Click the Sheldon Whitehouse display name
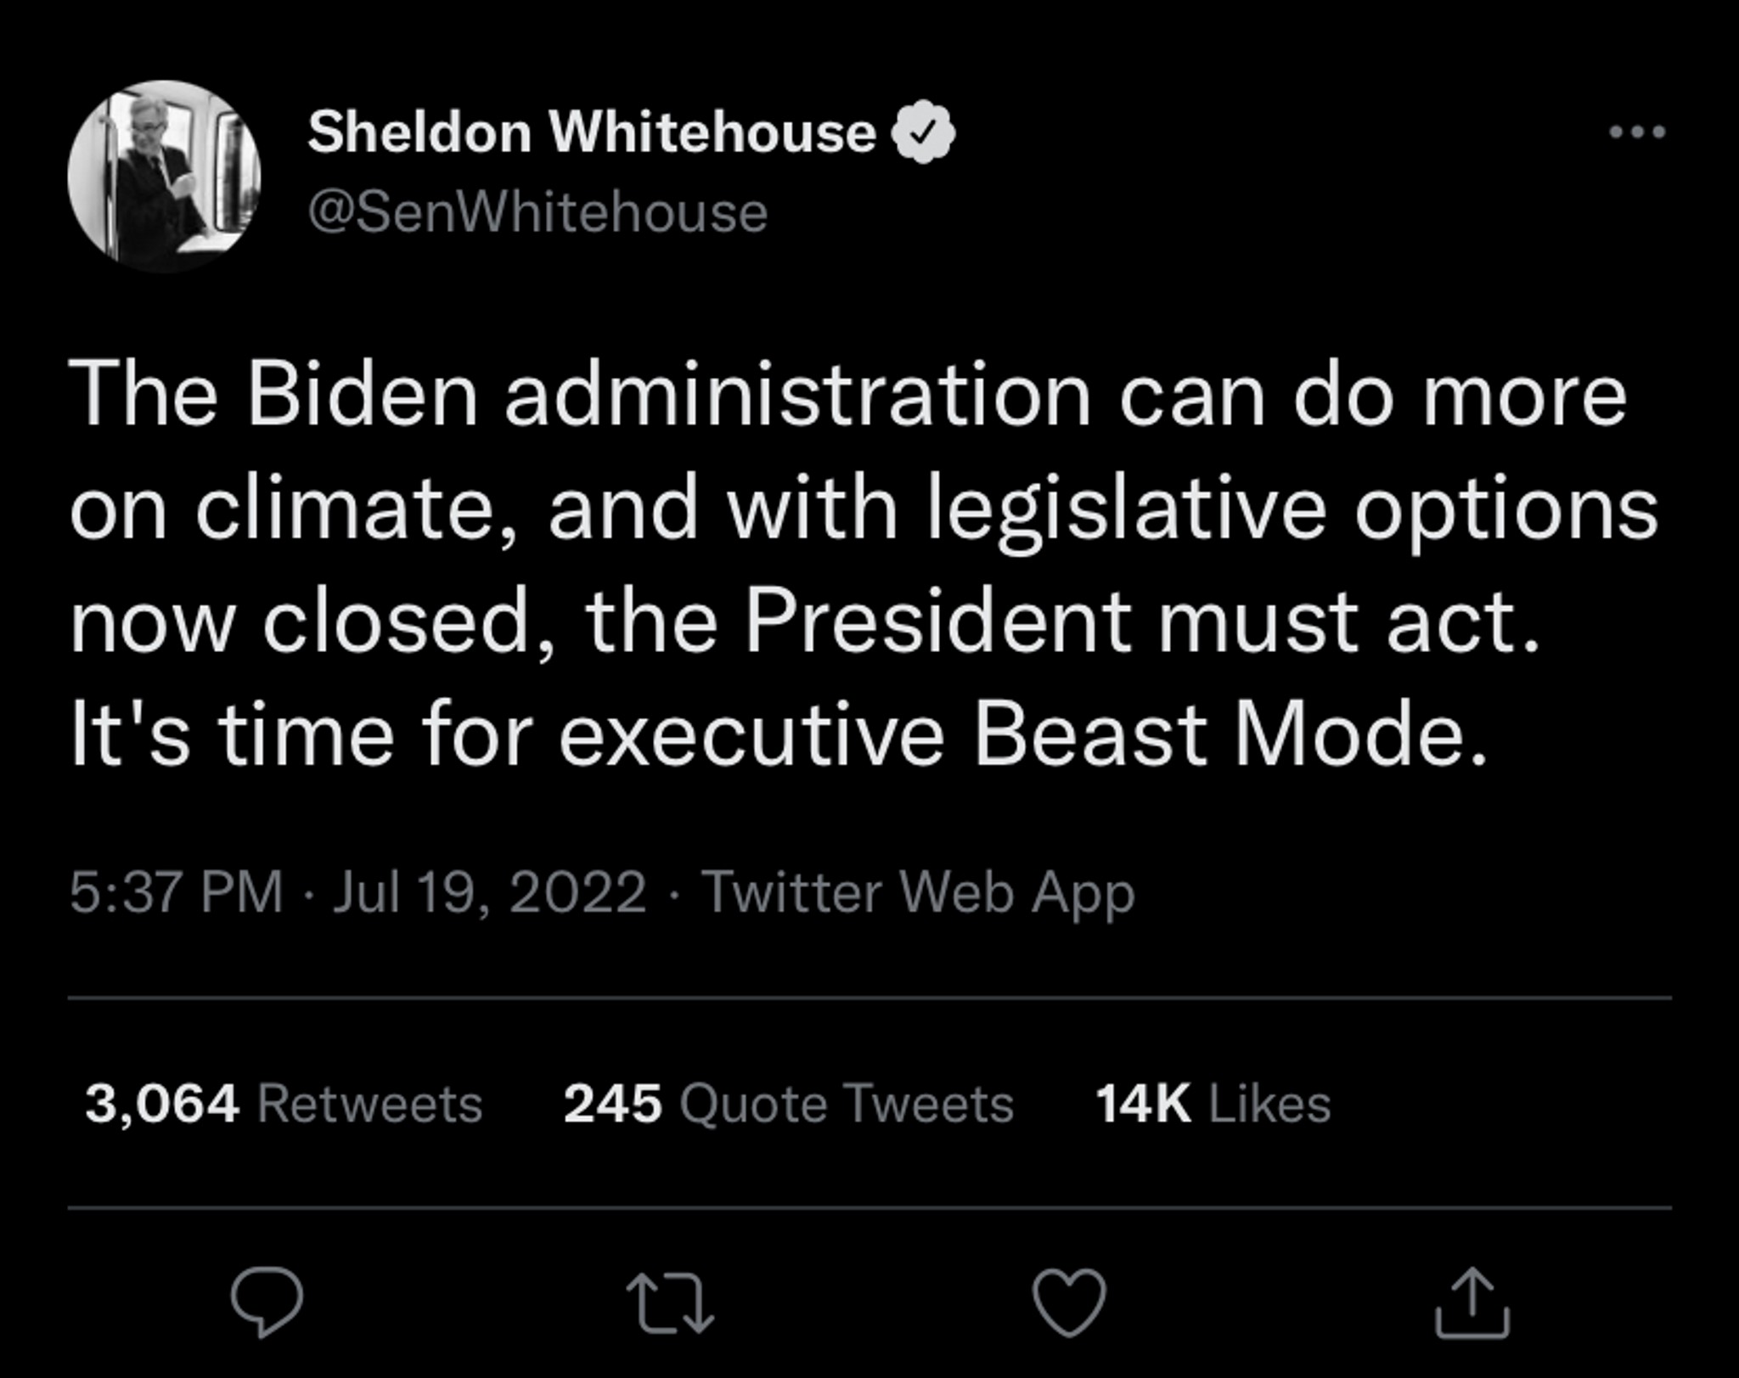 tap(592, 132)
